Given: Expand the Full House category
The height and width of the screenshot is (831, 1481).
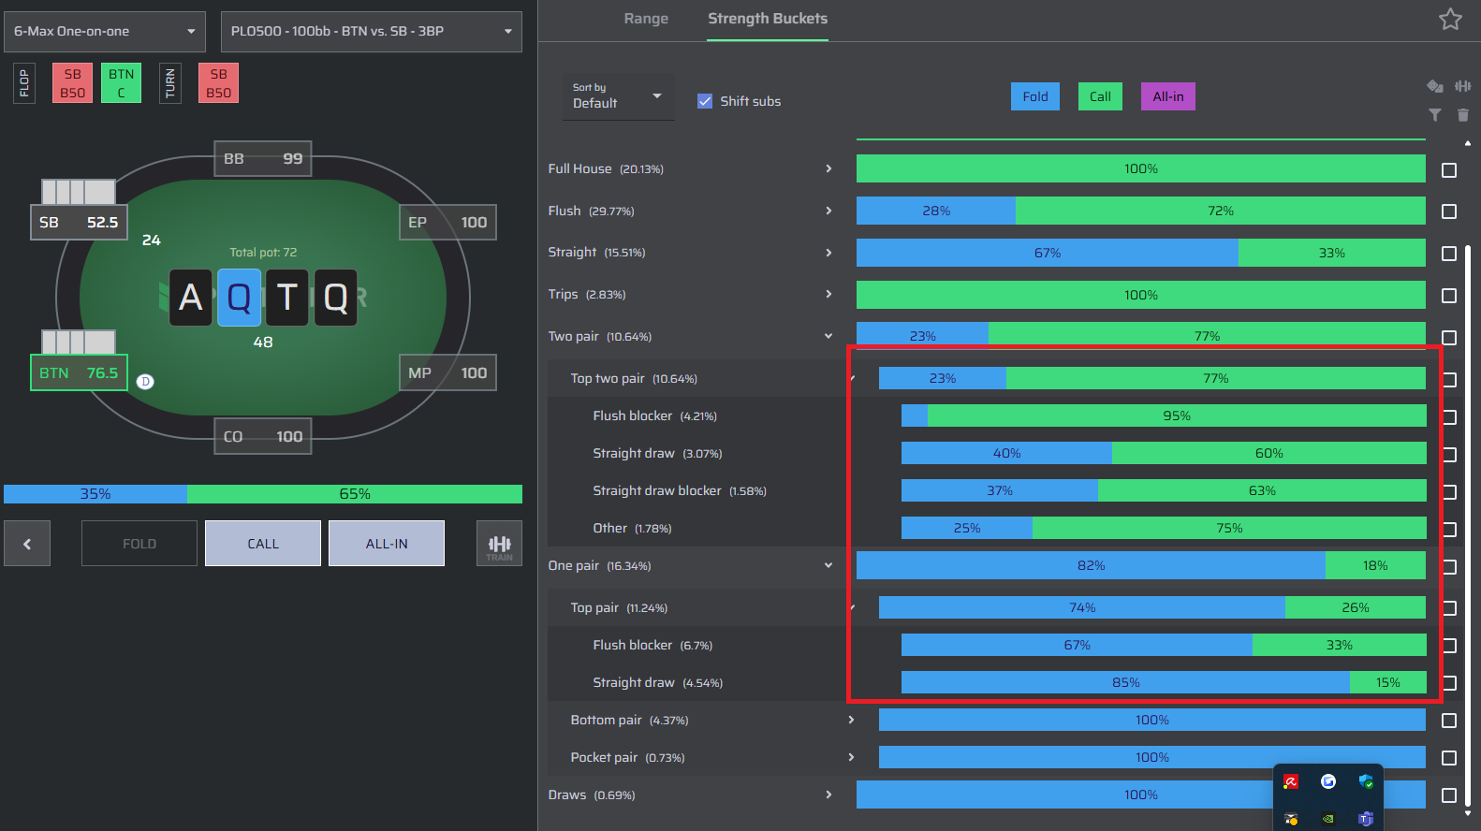Looking at the screenshot, I should pos(828,168).
